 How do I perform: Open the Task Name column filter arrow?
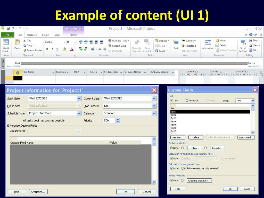click(53, 73)
